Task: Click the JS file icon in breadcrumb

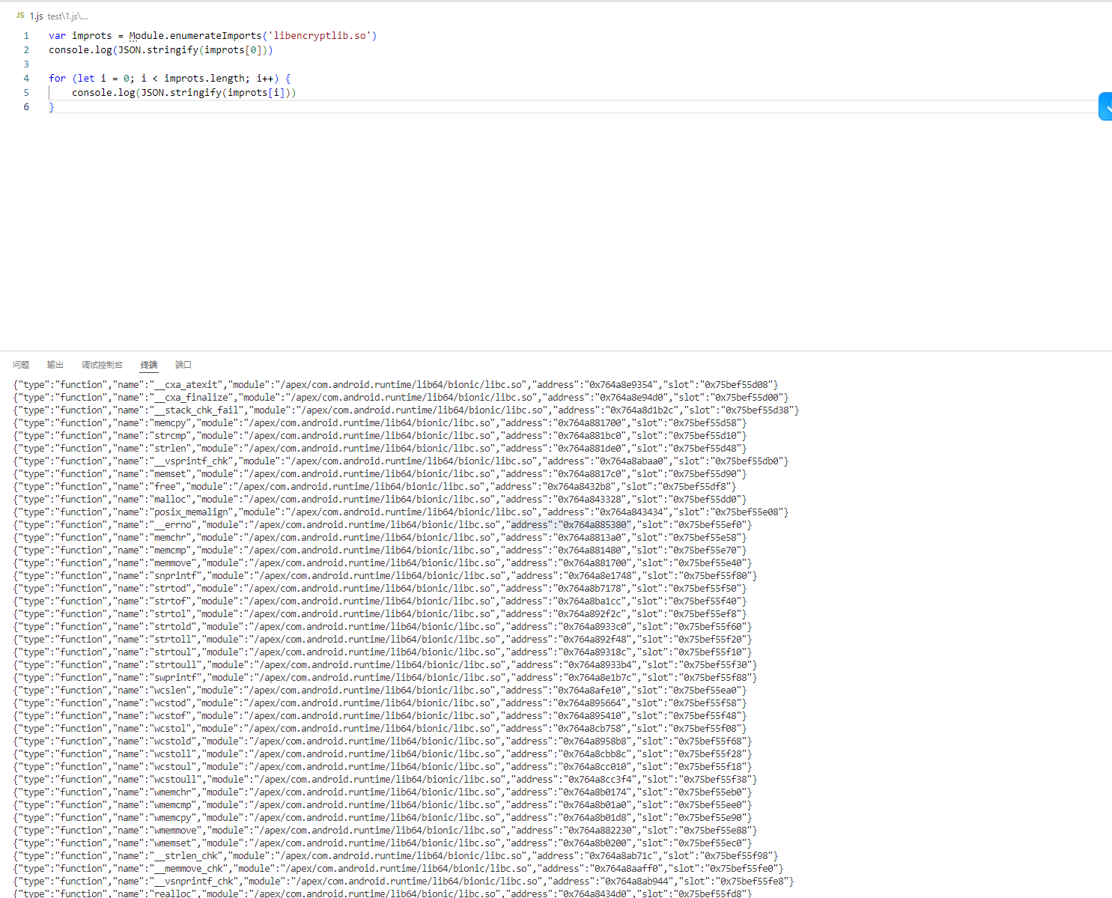Action: tap(20, 16)
